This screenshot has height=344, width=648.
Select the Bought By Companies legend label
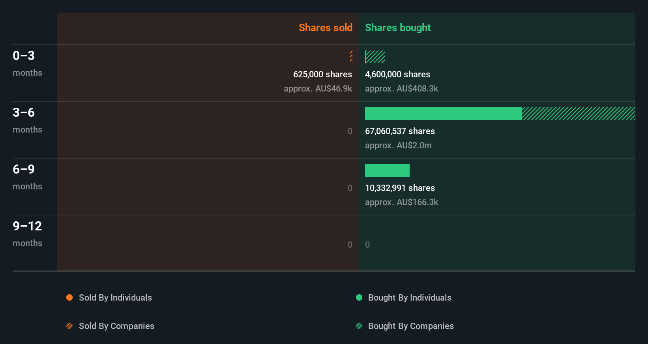click(411, 326)
